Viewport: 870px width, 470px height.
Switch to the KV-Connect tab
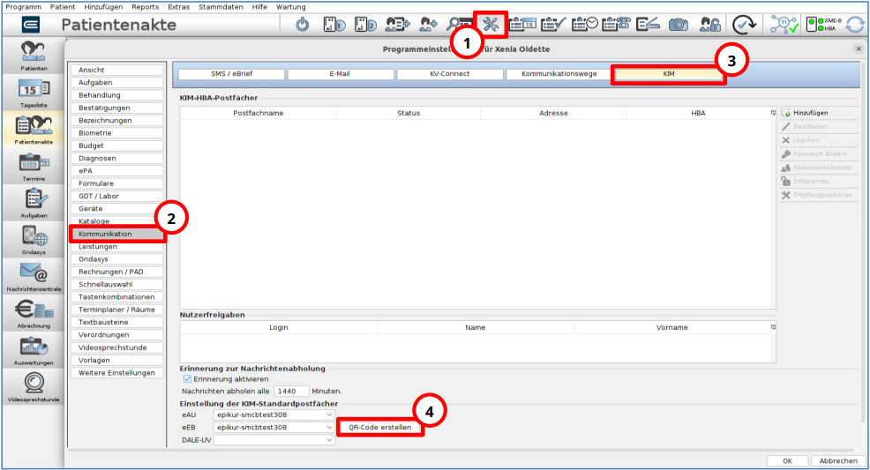coord(449,73)
